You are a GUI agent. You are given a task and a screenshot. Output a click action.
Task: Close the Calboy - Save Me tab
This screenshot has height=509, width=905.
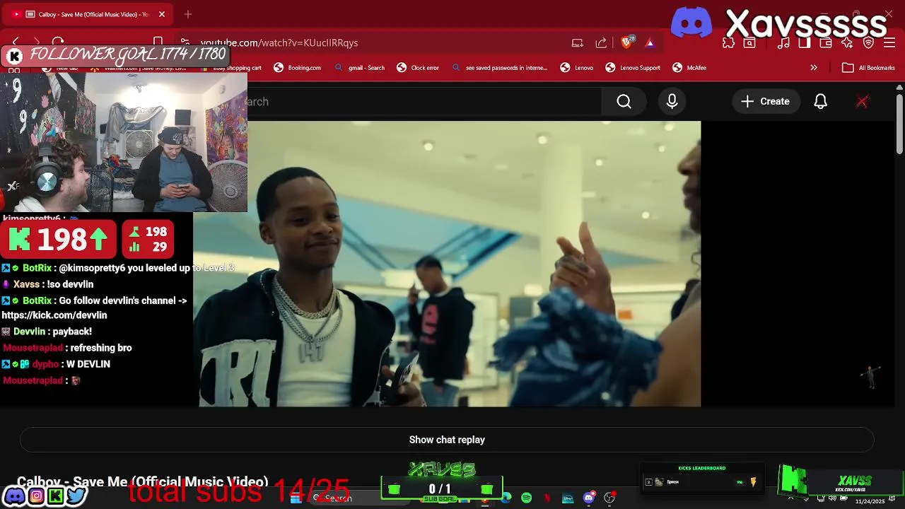tap(161, 14)
